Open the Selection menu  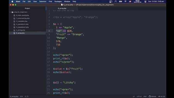(x=43, y=1)
